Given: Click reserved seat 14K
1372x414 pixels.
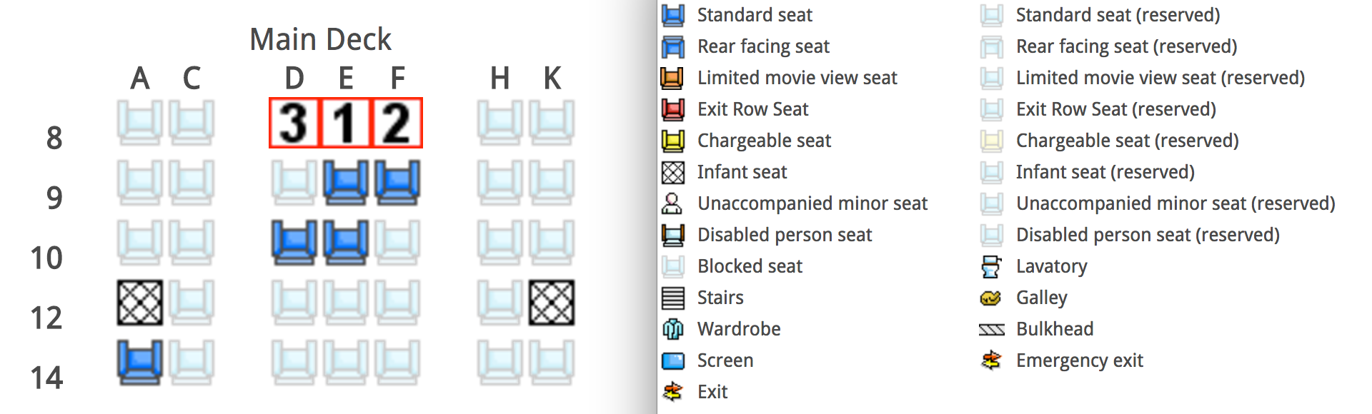Looking at the screenshot, I should [x=552, y=363].
